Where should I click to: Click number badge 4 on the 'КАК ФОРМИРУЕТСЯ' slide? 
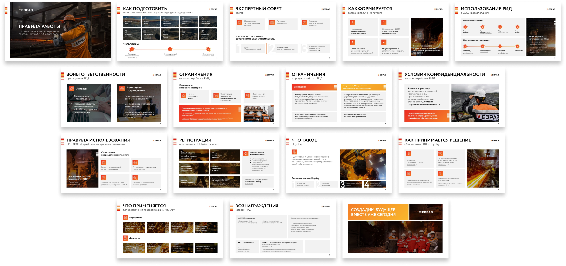[384, 42]
